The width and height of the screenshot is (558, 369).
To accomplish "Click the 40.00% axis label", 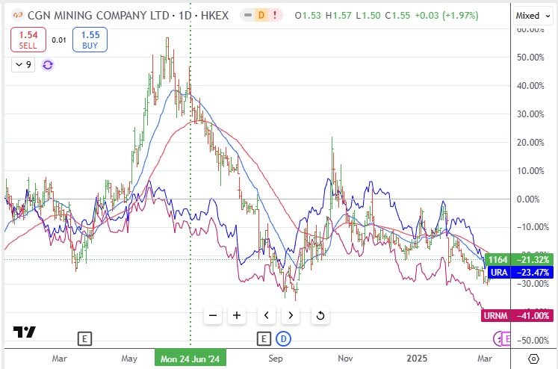I will tap(530, 86).
